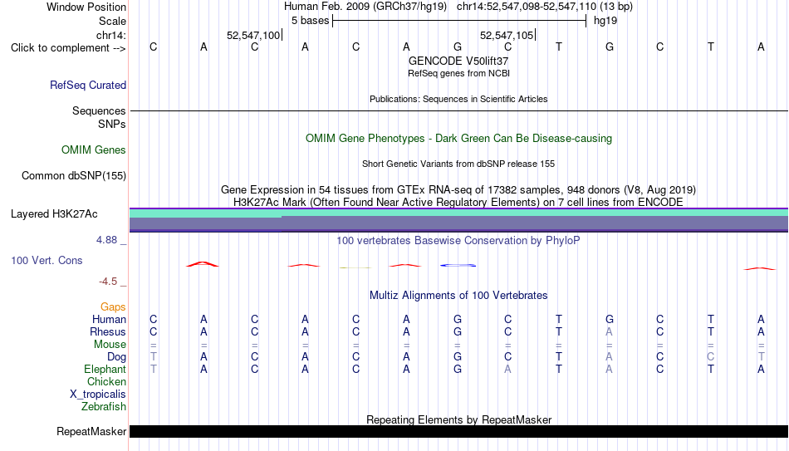
Task: Click the 'Human' alignment row label
Action: tap(109, 320)
